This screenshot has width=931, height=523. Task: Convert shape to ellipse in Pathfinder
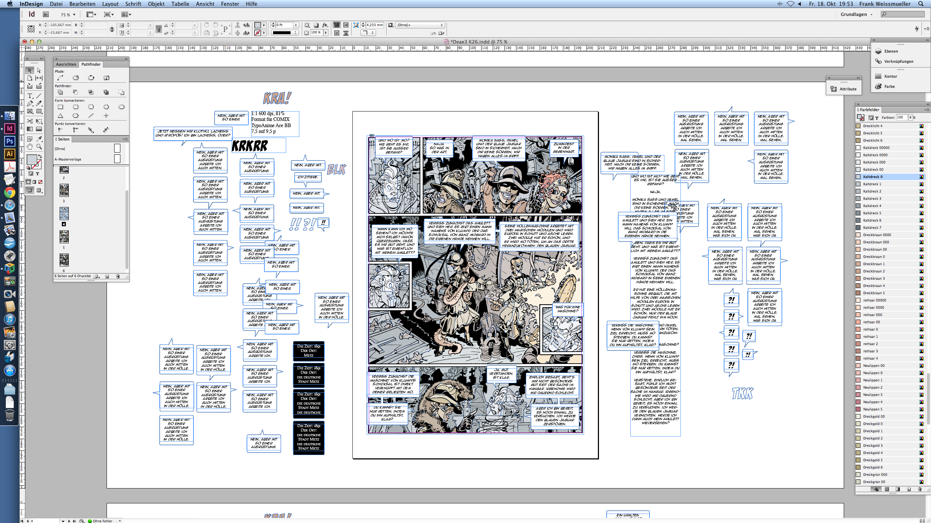tap(121, 107)
